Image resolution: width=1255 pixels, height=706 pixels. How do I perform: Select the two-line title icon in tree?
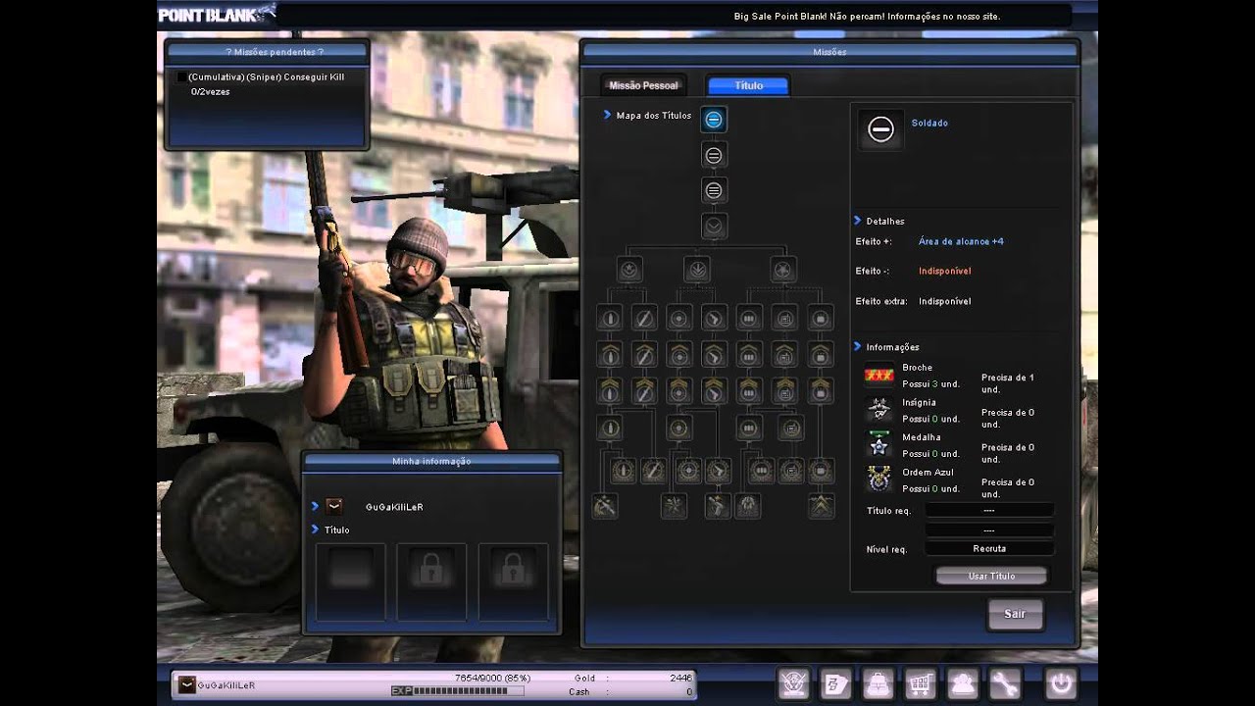pos(714,155)
